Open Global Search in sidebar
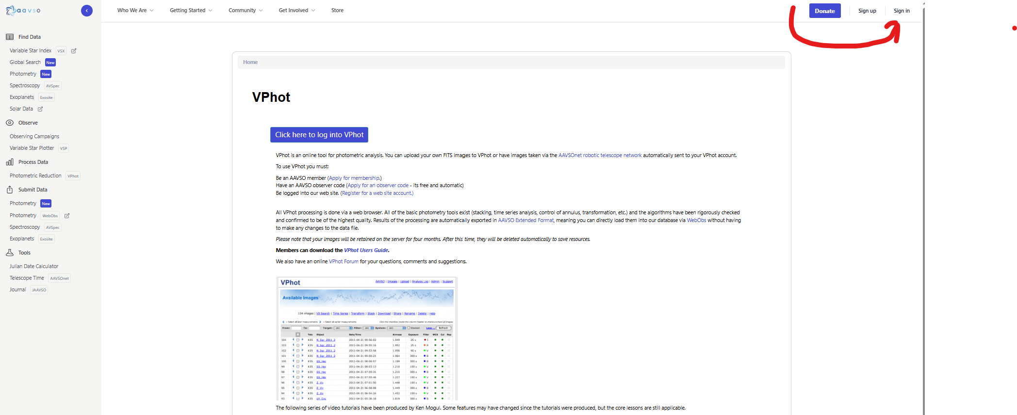Viewport: 1017px width, 415px height. point(25,62)
